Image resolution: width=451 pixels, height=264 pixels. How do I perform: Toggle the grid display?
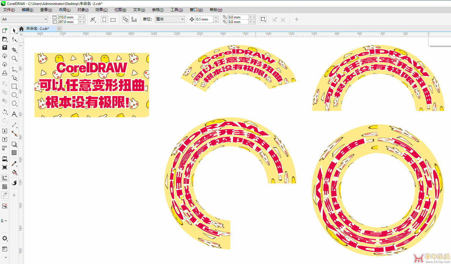click(x=5, y=187)
